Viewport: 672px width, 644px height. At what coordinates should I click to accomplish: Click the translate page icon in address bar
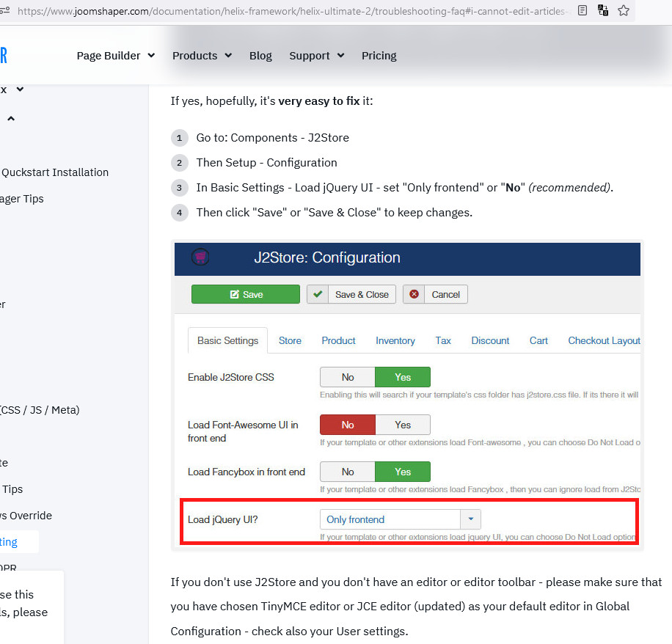coord(603,10)
